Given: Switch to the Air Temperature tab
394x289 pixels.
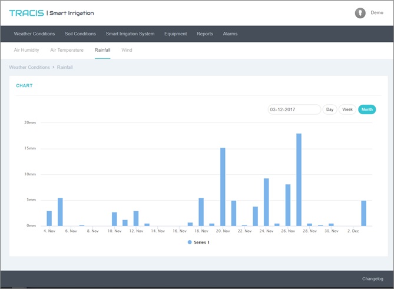Looking at the screenshot, I should tap(67, 50).
